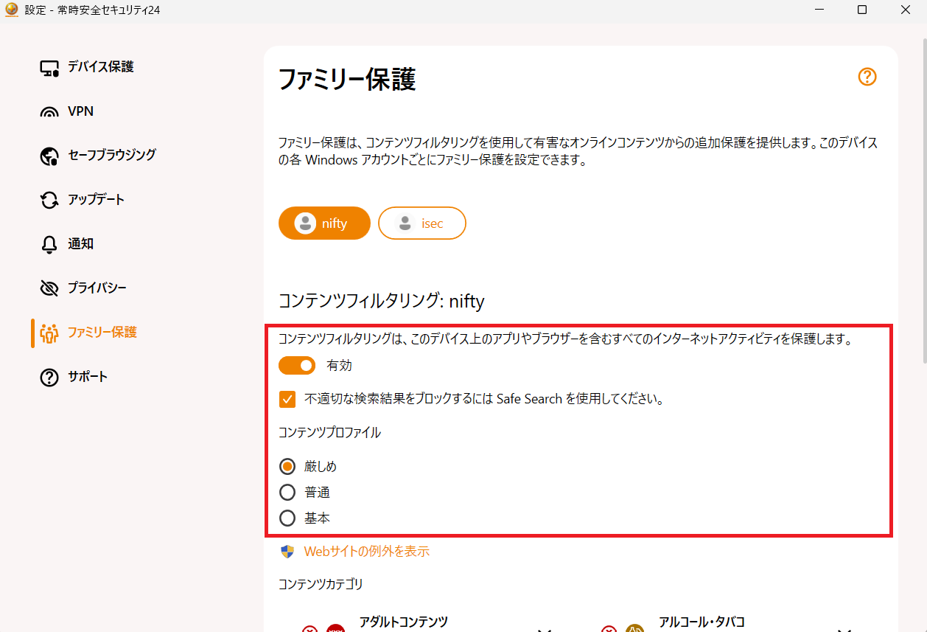Image resolution: width=927 pixels, height=632 pixels.
Task: Open the デバイス保護 section icon
Action: (x=49, y=66)
